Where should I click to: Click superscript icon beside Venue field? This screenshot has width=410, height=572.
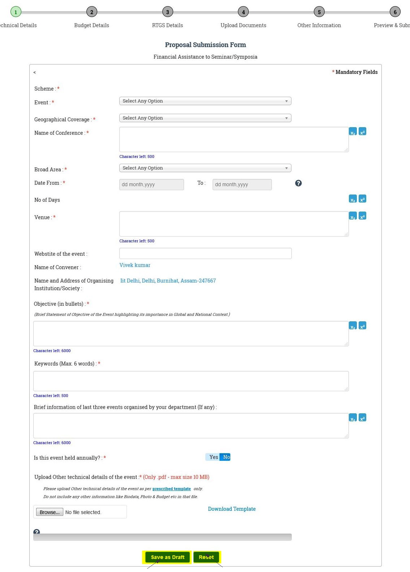[x=362, y=216]
